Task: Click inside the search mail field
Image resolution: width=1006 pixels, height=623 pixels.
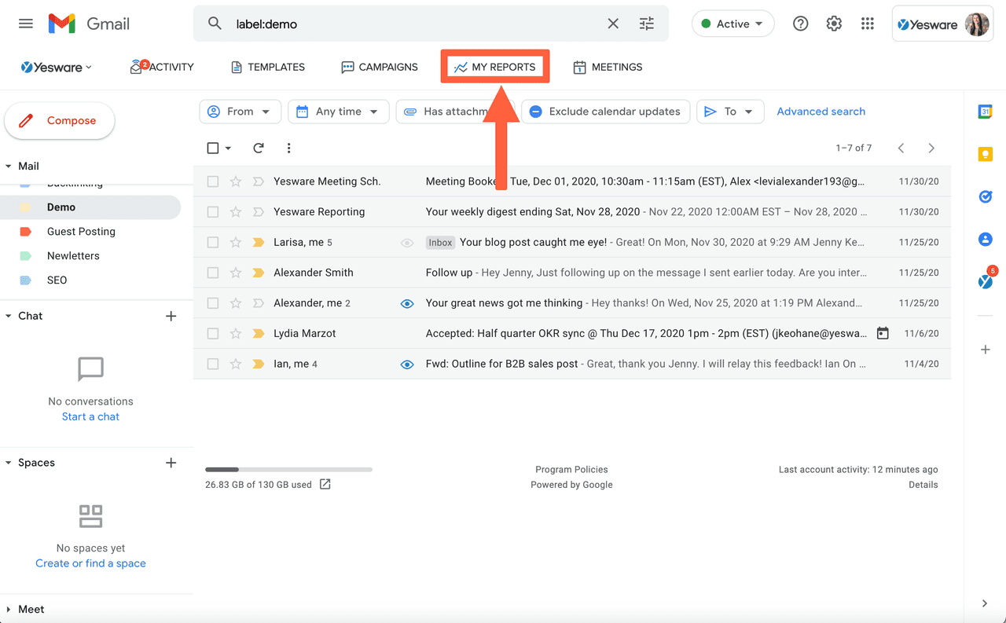Action: (393, 24)
